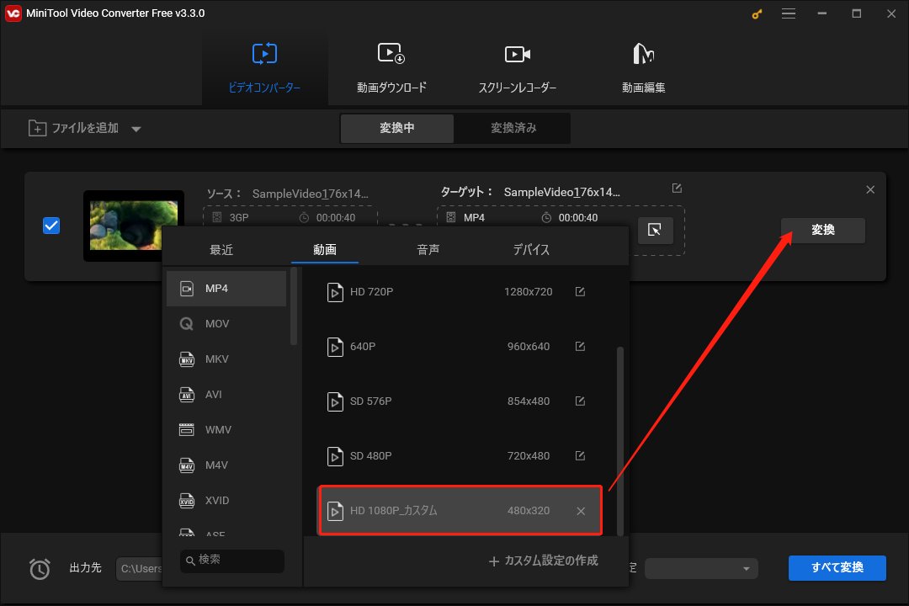909x606 pixels.
Task: Expand the bottom convert-all-to dropdown
Action: [x=701, y=569]
